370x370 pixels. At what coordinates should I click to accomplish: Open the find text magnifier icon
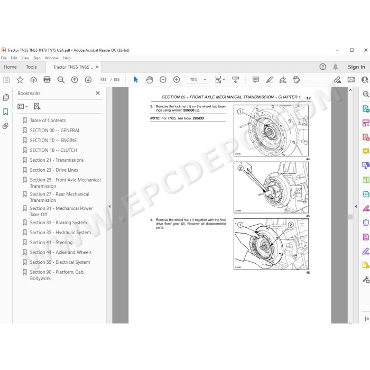(61, 80)
